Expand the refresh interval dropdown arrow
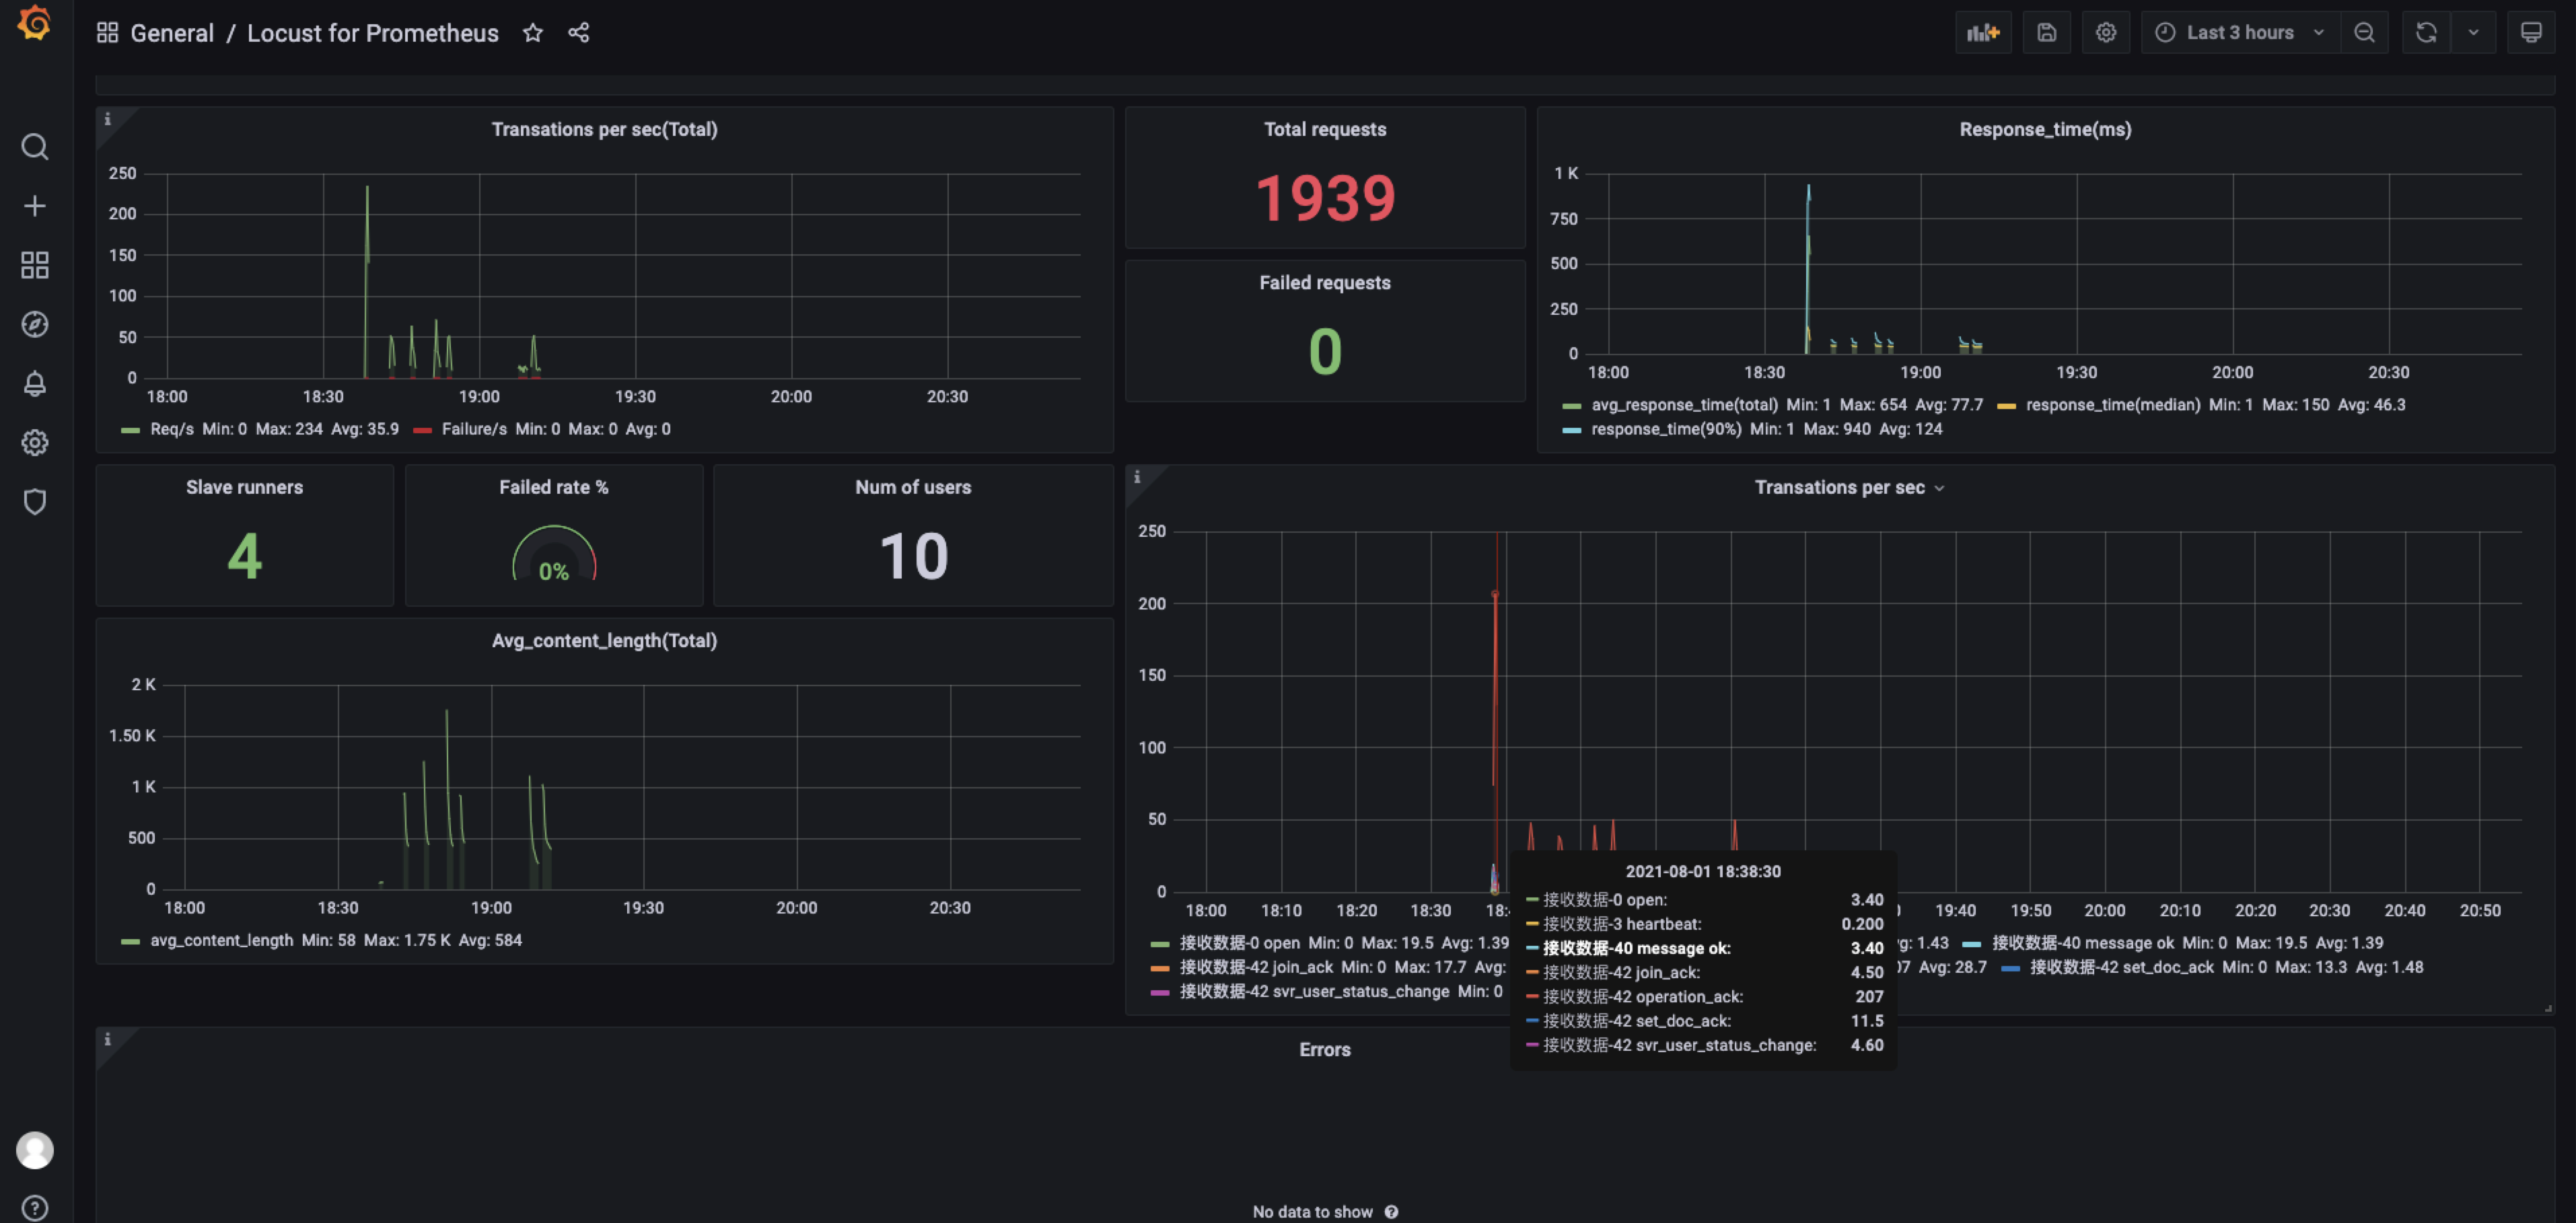 coord(2473,33)
